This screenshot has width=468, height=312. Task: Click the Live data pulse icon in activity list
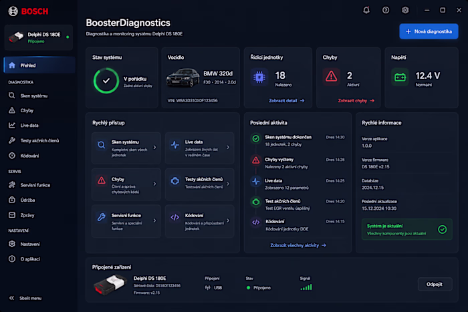(256, 181)
